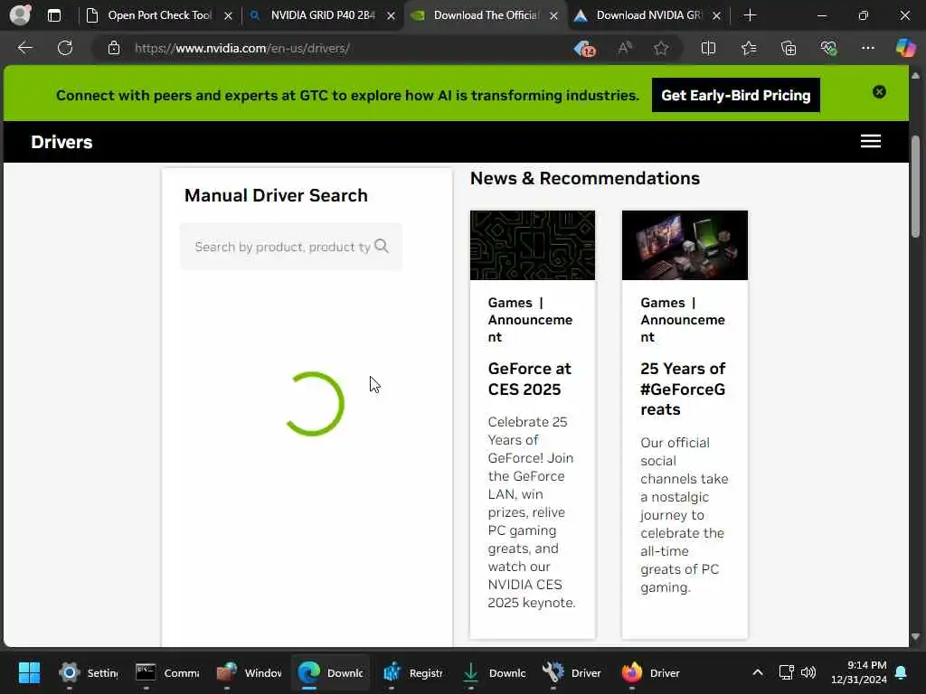Open the green download arrow taskbar app
Image resolution: width=926 pixels, height=694 pixels.
(x=494, y=672)
